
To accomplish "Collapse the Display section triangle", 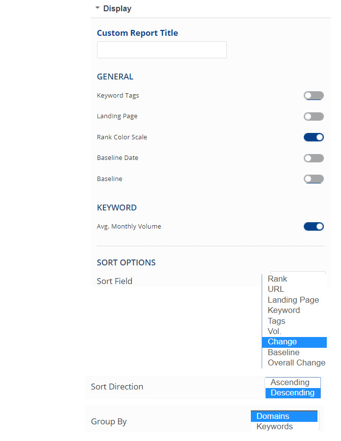I will point(97,8).
